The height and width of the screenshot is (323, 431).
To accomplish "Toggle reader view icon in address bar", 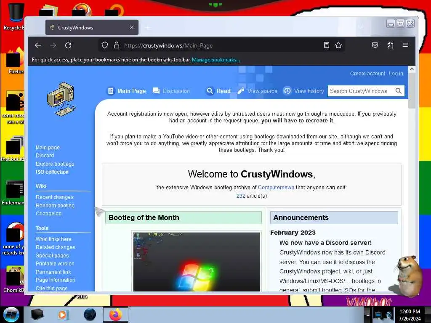I will 327,45.
